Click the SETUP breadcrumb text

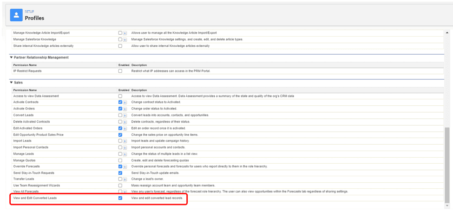(x=29, y=12)
